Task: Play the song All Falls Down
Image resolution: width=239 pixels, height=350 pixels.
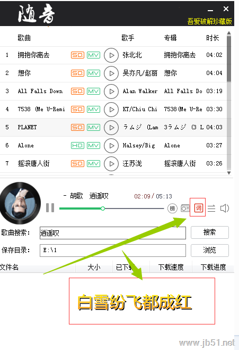Action: 111,91
